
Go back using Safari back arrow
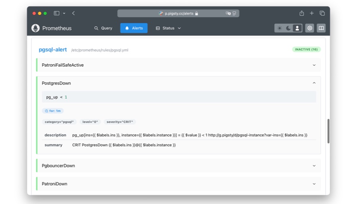coord(73,13)
